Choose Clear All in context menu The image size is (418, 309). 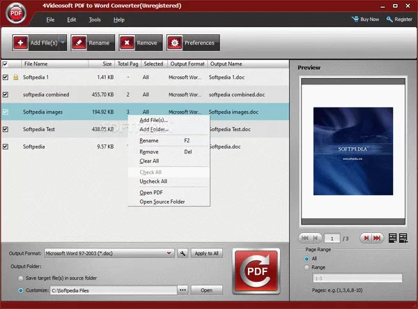click(x=169, y=161)
